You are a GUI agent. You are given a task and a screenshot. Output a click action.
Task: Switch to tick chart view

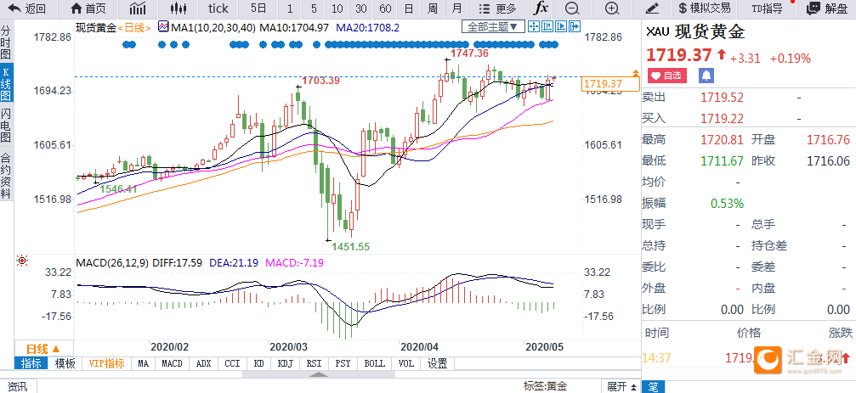pyautogui.click(x=218, y=8)
